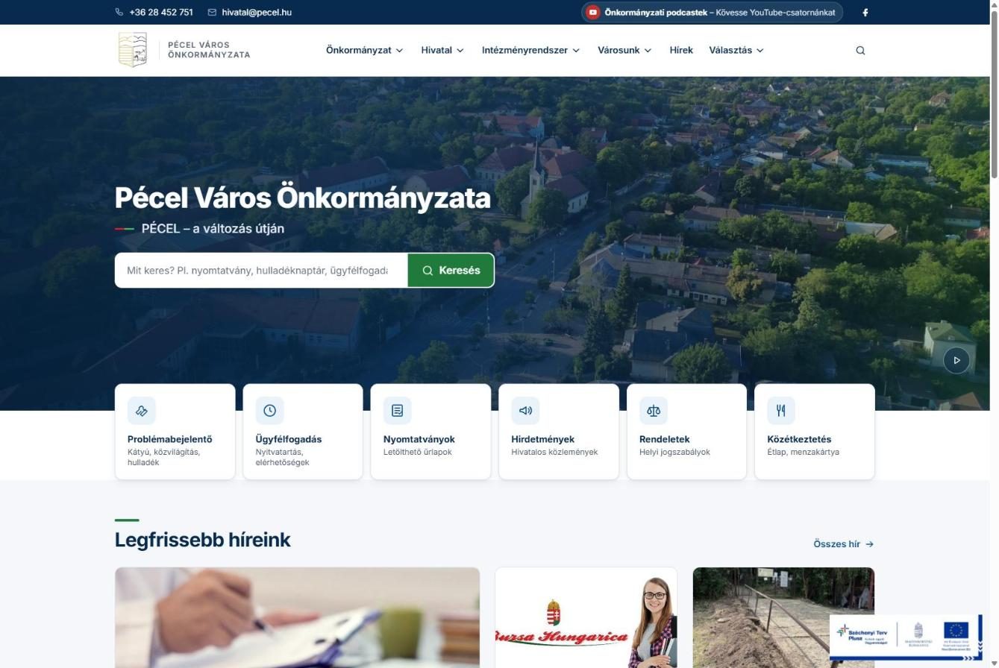This screenshot has width=999, height=668.
Task: Expand the Önkormányzat menu chevron
Action: pos(399,51)
